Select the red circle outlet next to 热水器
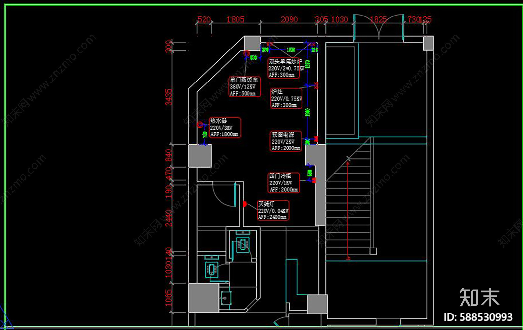This screenshot has width=523, height=330. click(x=200, y=125)
